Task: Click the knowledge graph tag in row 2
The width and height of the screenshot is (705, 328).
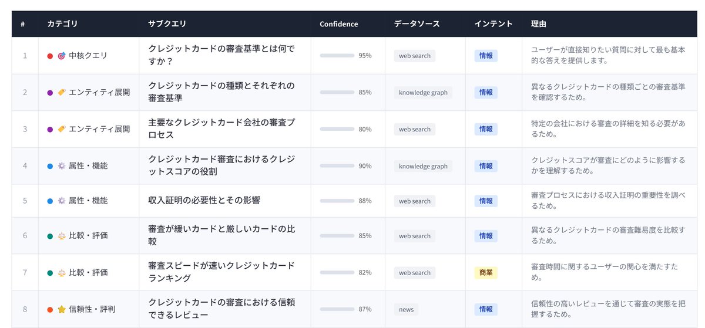Action: click(423, 93)
